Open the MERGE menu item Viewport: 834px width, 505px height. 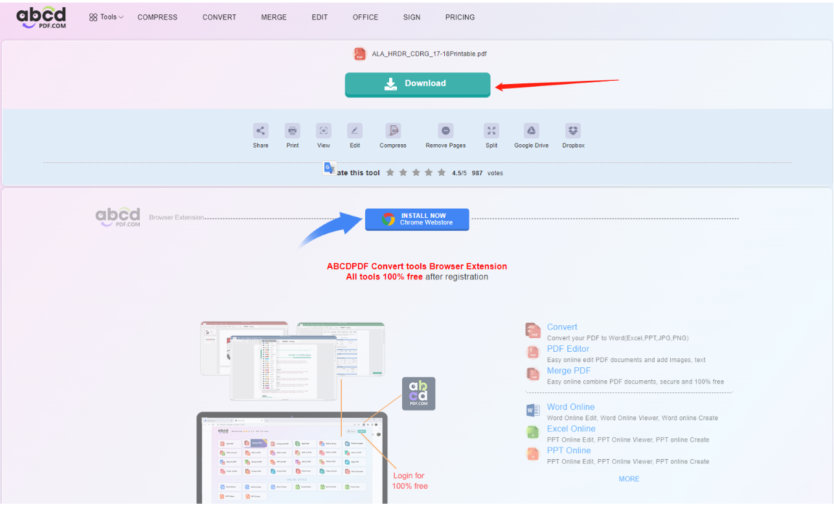click(274, 17)
